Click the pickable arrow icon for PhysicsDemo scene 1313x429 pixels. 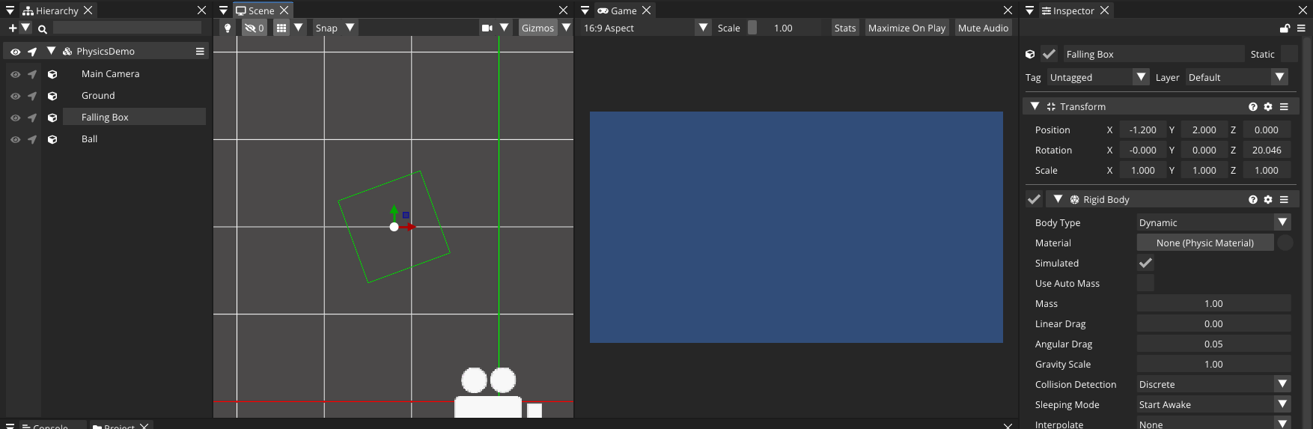[x=32, y=52]
